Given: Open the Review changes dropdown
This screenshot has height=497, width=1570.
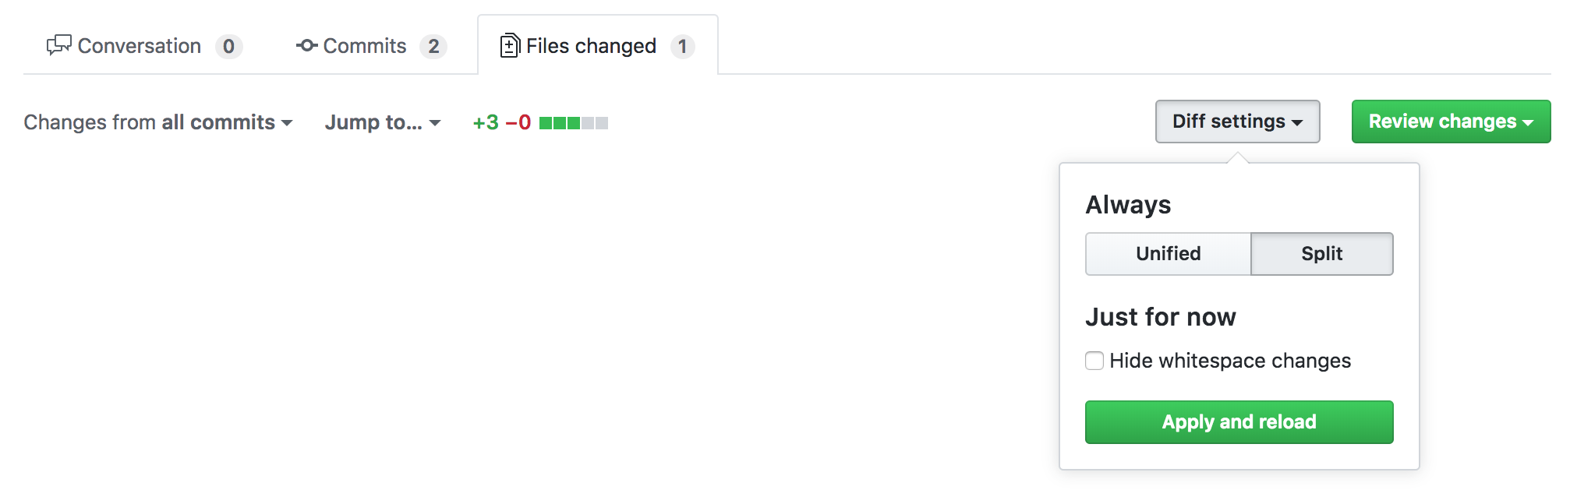Looking at the screenshot, I should point(1451,122).
